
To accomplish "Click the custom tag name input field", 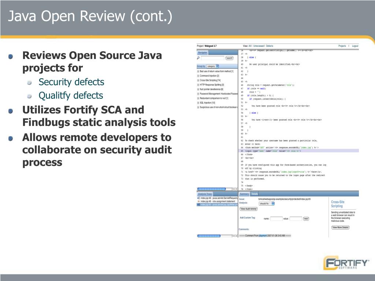I will [x=276, y=219].
